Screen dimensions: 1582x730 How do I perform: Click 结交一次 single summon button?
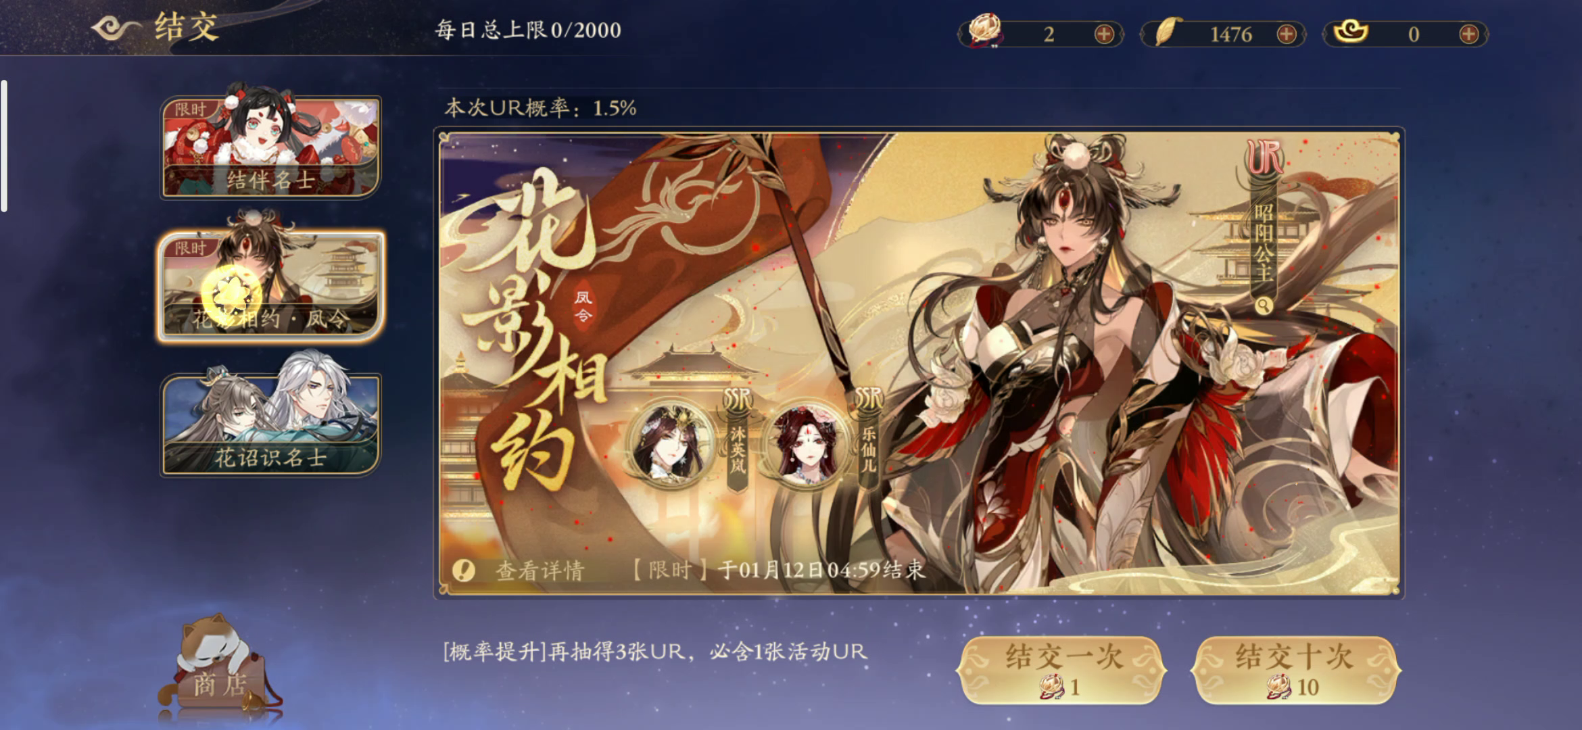coord(1061,670)
